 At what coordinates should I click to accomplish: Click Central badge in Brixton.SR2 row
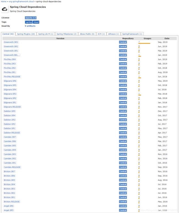click(x=123, y=193)
